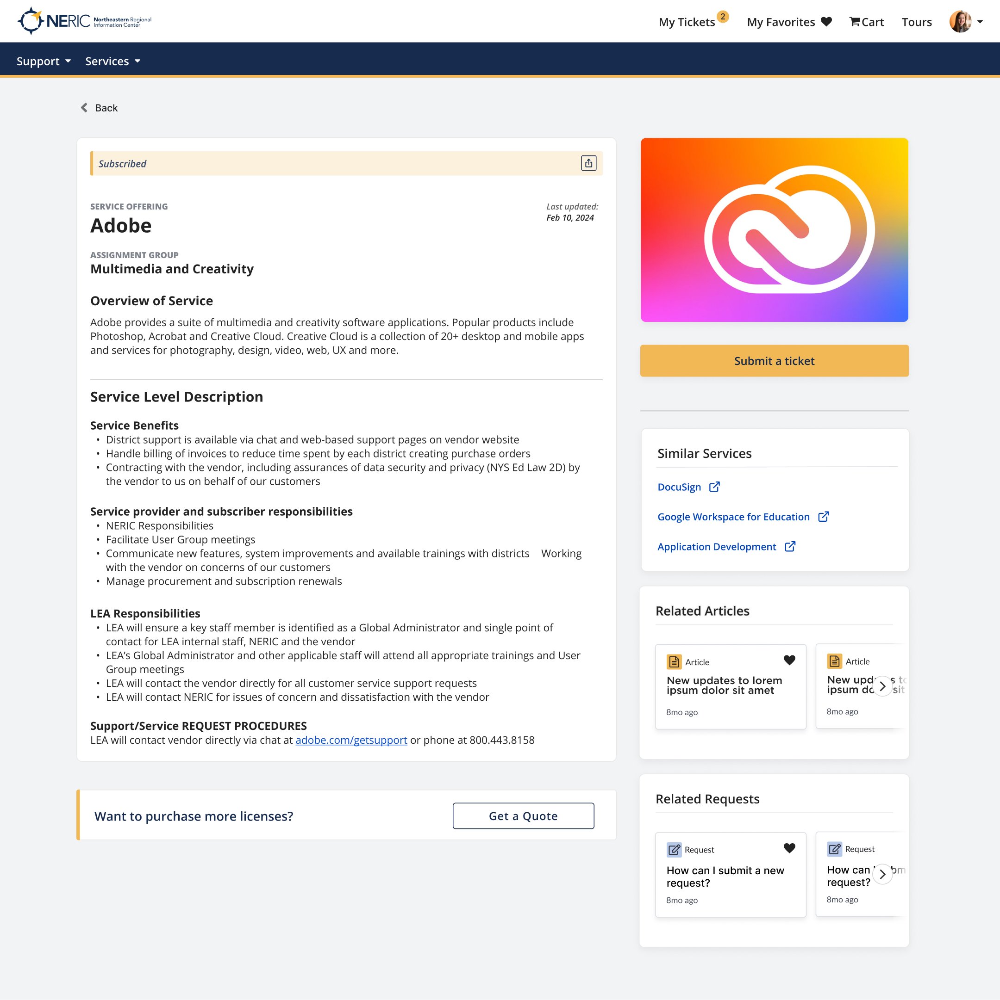Click the Submit a ticket button
The width and height of the screenshot is (1000, 1000).
click(x=774, y=361)
